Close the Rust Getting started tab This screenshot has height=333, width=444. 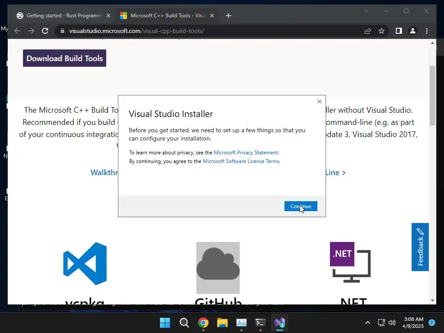point(108,16)
